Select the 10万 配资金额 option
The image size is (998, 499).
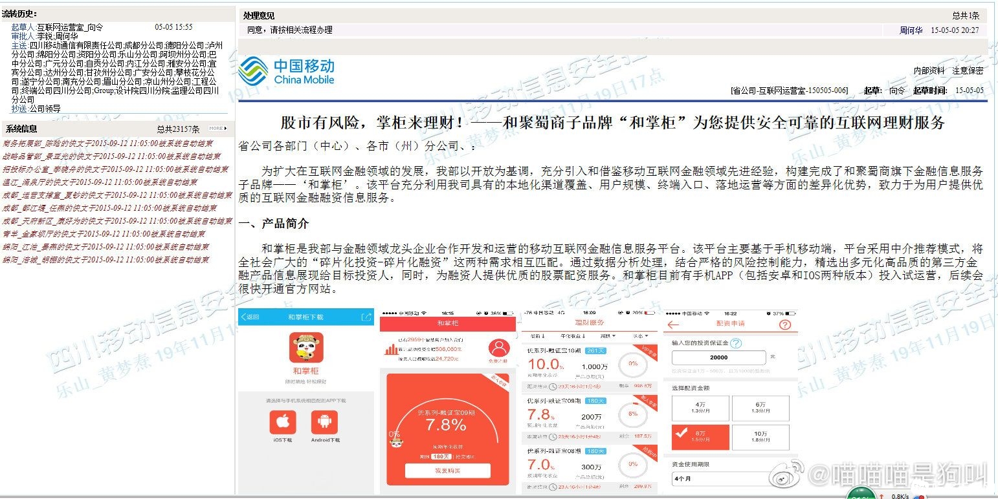760,438
